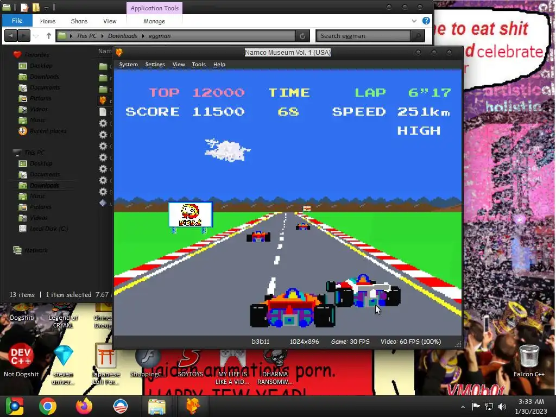This screenshot has height=417, width=556.
Task: Click the 3:33 AM clock in tray
Action: pyautogui.click(x=531, y=402)
